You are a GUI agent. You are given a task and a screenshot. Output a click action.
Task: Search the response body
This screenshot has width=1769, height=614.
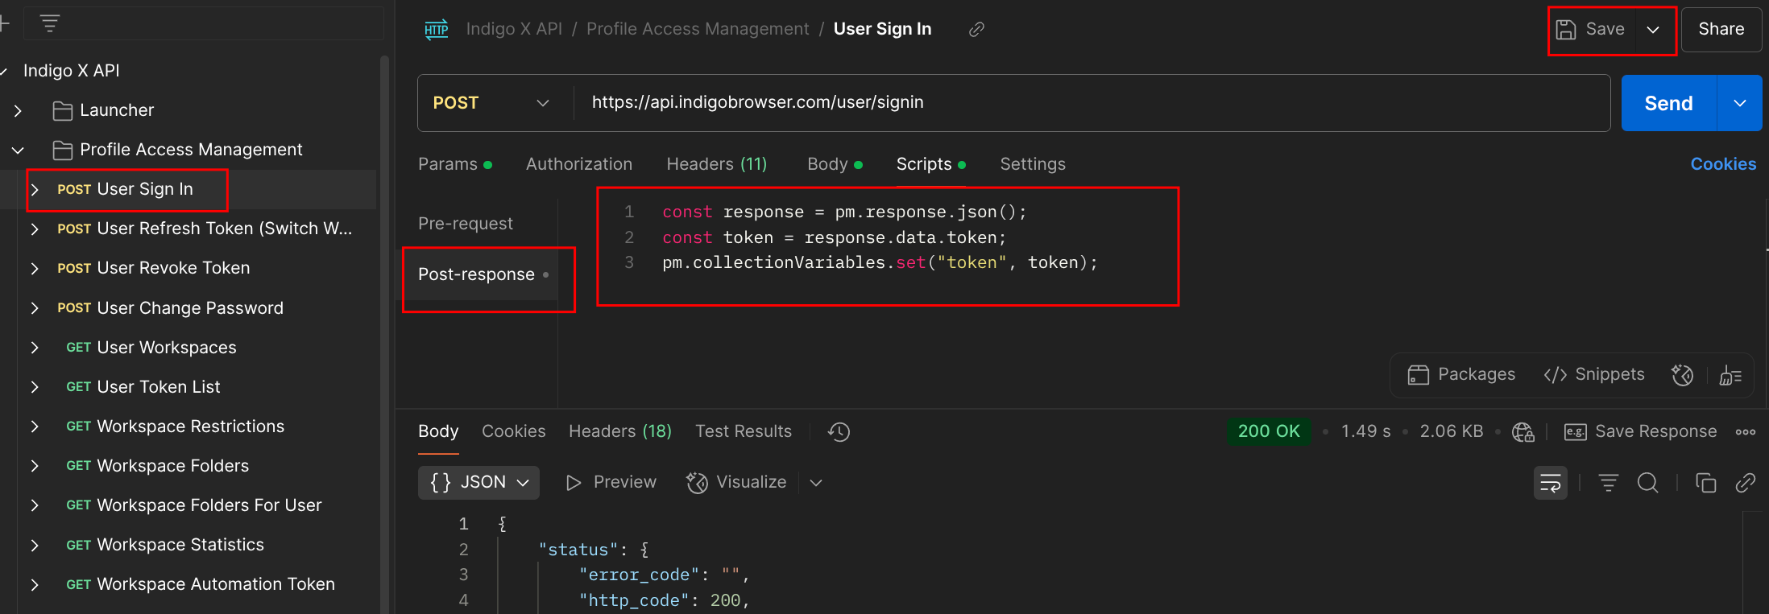1648,483
